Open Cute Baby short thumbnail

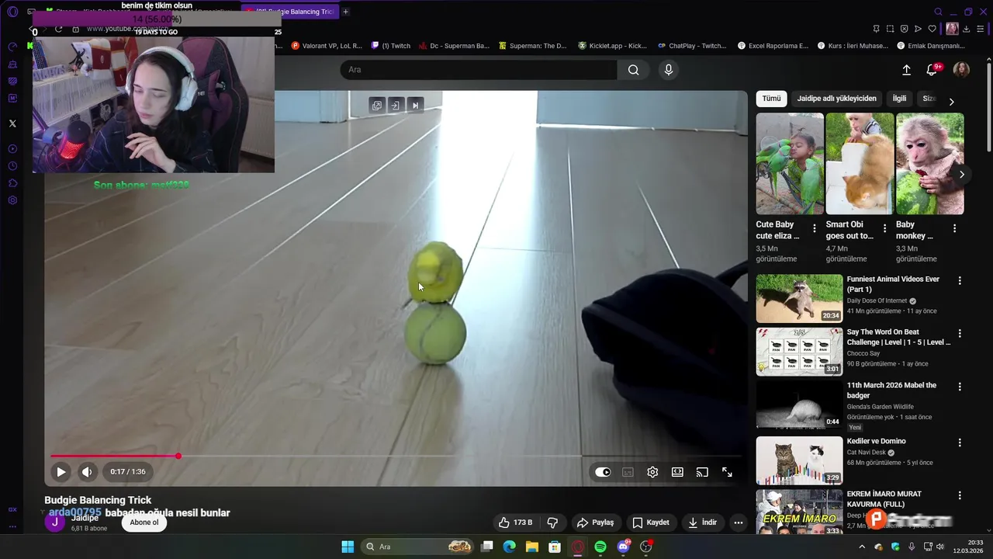pos(790,164)
